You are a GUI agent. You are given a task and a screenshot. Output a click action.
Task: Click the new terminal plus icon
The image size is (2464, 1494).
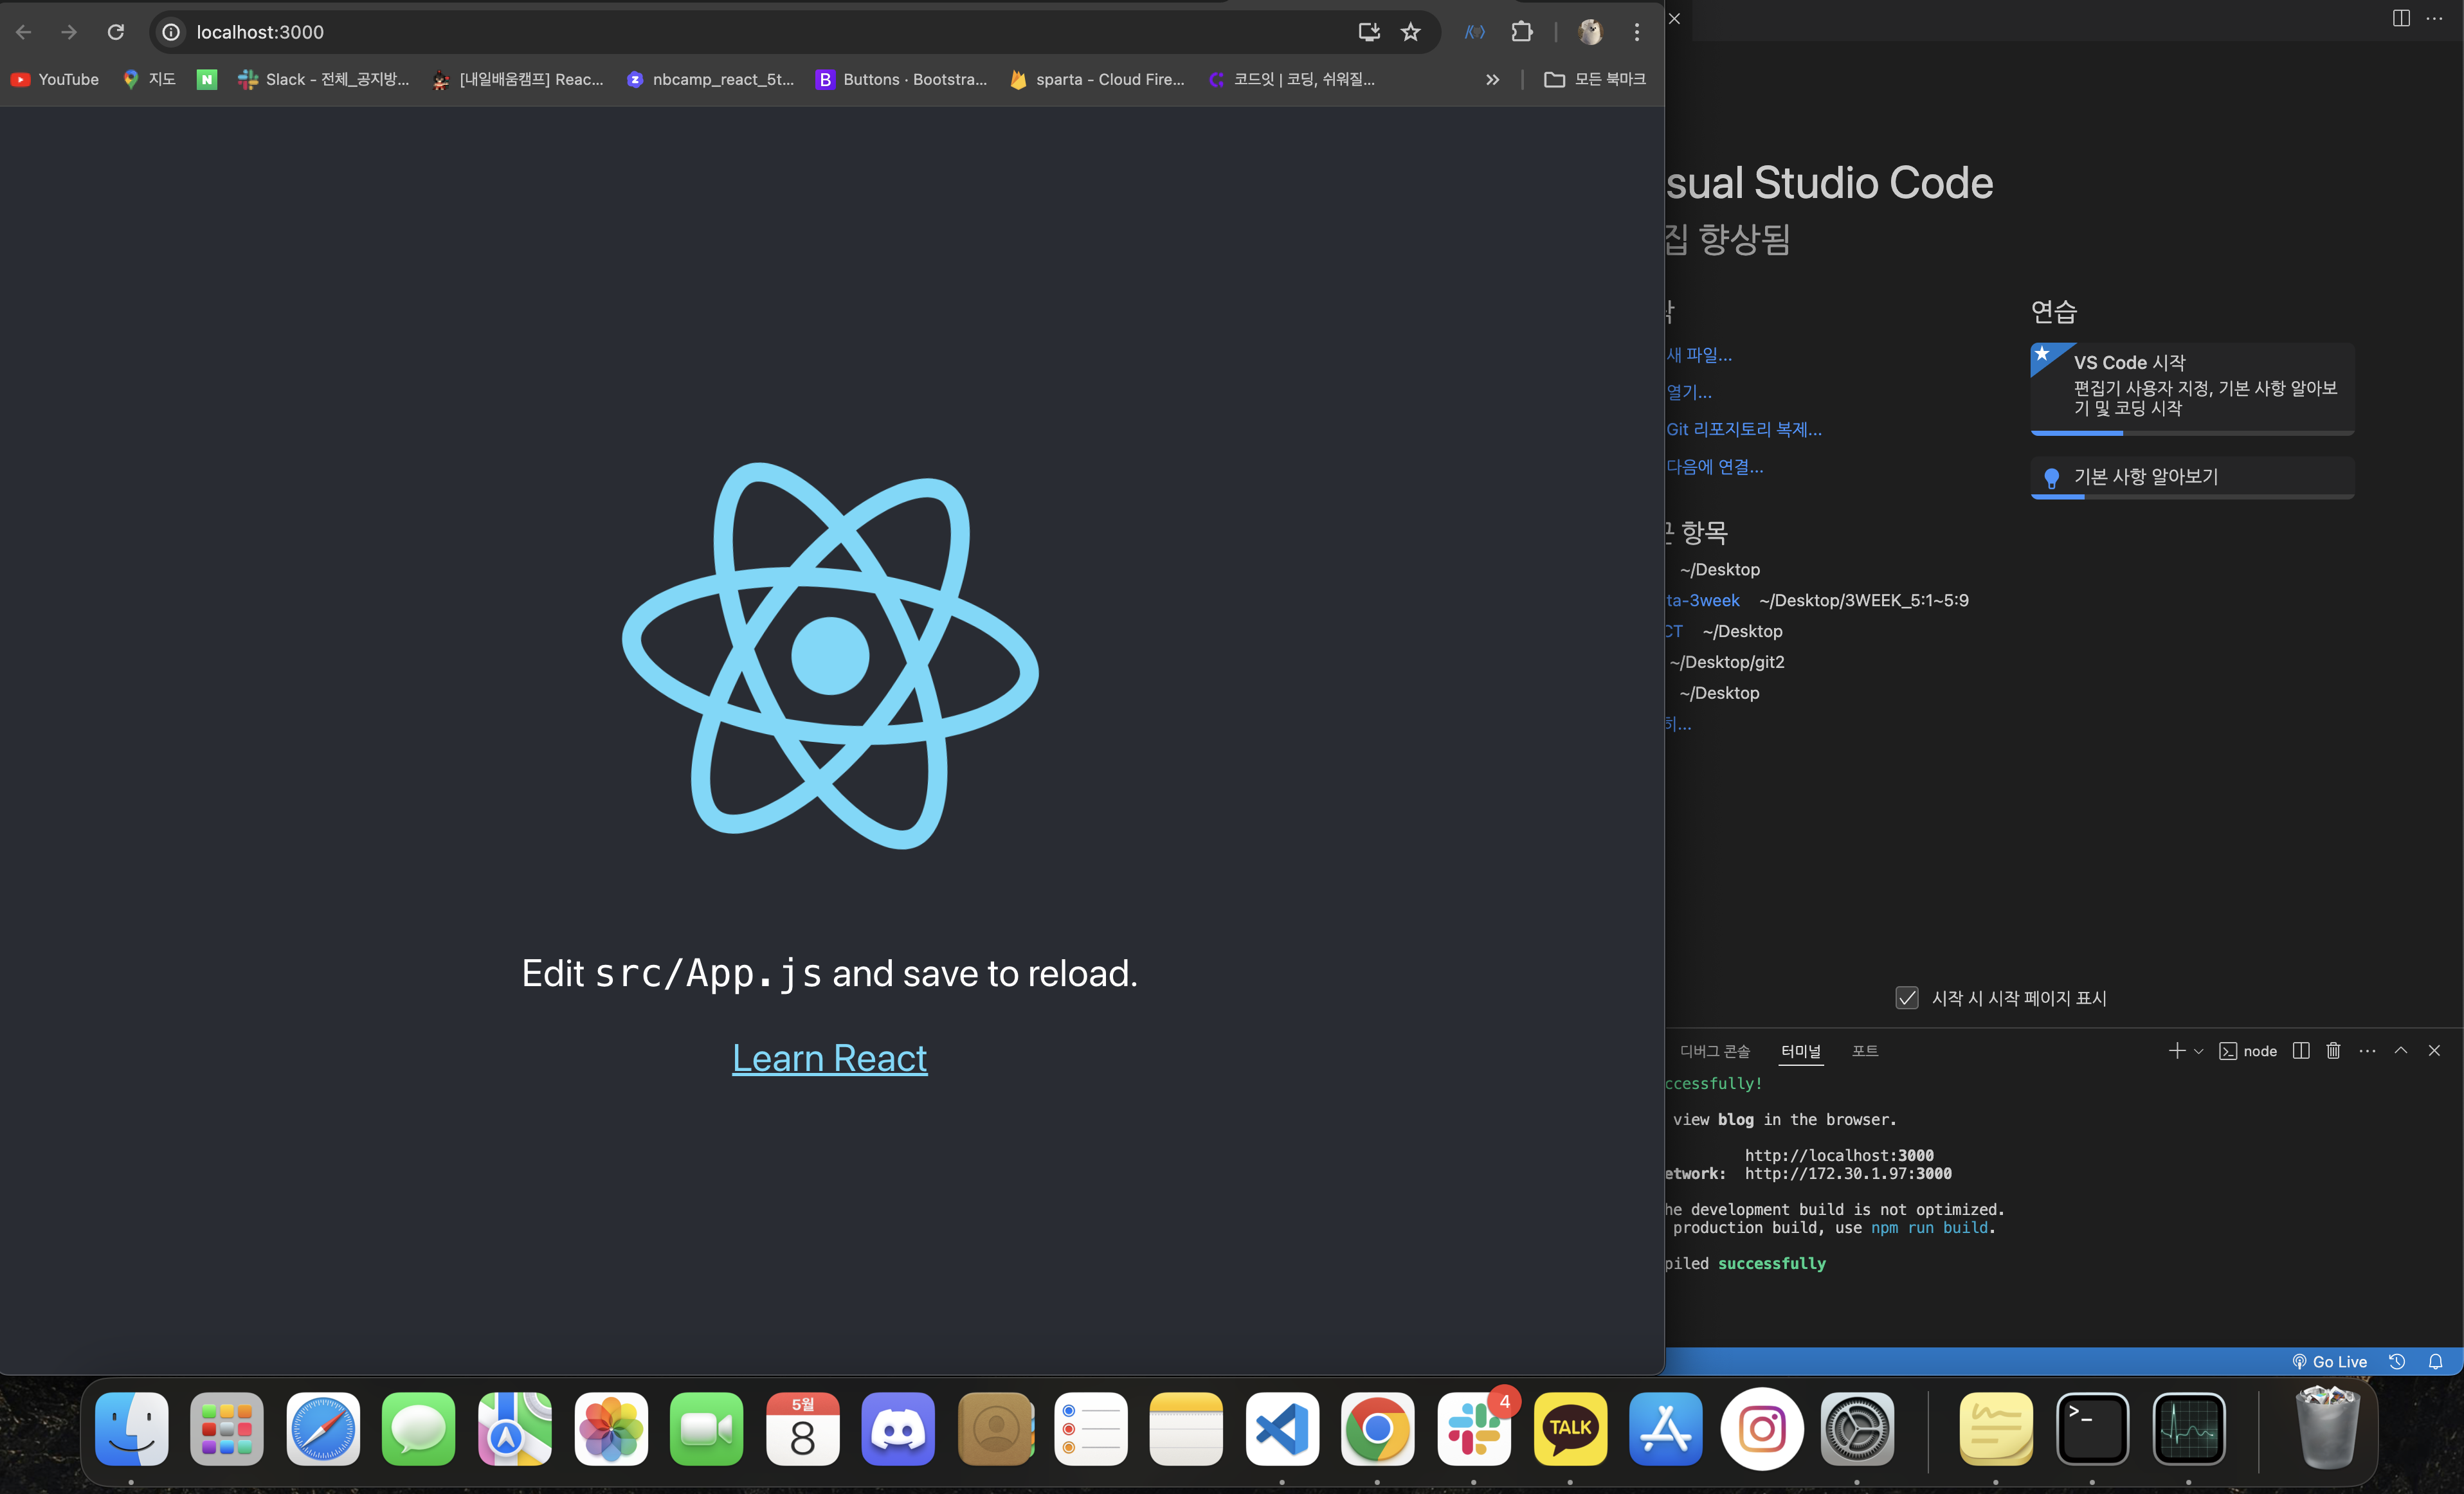click(2176, 1050)
